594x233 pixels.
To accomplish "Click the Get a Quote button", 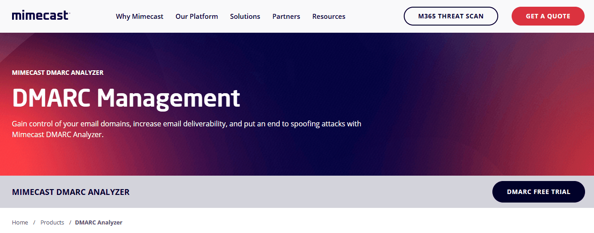I will click(x=548, y=16).
